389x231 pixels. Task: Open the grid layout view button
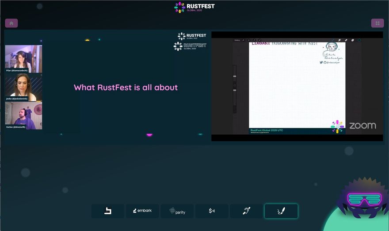(377, 23)
